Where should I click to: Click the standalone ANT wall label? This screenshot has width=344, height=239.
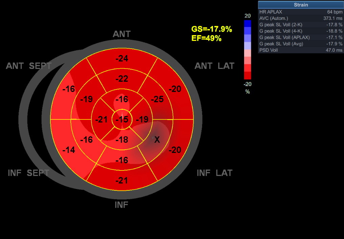point(122,34)
